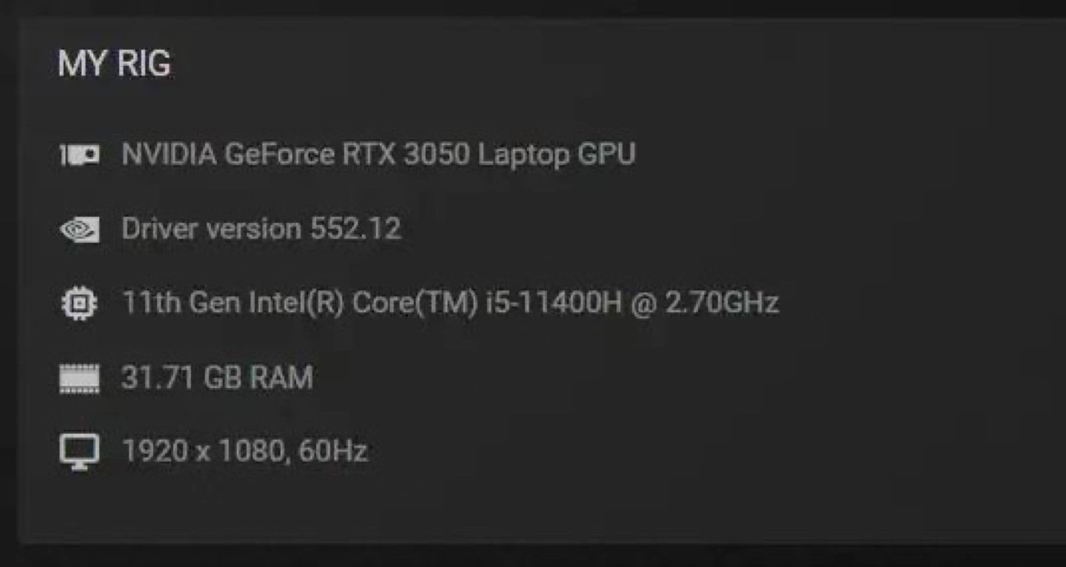Screen dimensions: 1066x567
Task: Click the 2.70GHz clock speed
Action: (x=722, y=303)
